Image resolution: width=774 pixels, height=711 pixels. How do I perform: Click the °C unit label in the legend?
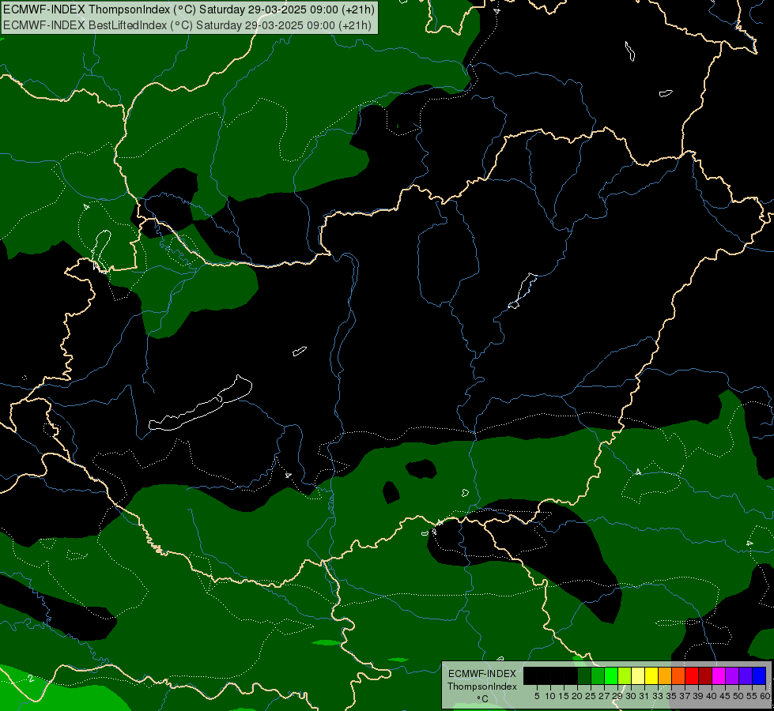coord(483,699)
